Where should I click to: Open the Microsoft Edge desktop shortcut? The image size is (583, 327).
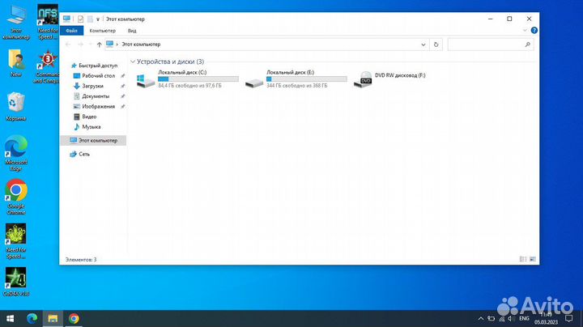[15, 153]
